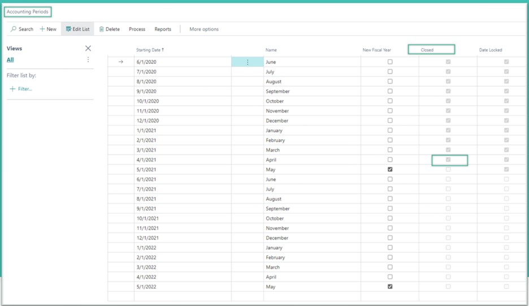This screenshot has height=306, width=529.
Task: Toggle New Fiscal Year for 4/1/2021 April
Action: (x=390, y=160)
